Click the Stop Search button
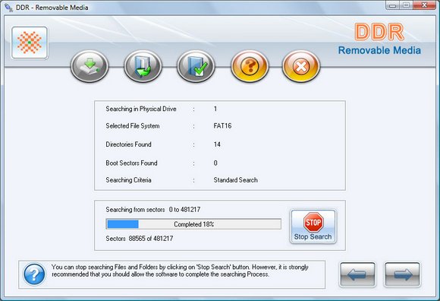The width and height of the screenshot is (440, 301). point(313,227)
